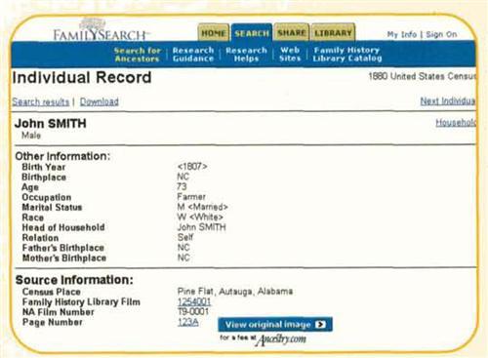The width and height of the screenshot is (488, 358).
Task: Click the 1880 United States Census text
Action: [x=422, y=76]
